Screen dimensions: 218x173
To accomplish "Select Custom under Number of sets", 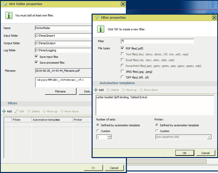I will point(98,131).
